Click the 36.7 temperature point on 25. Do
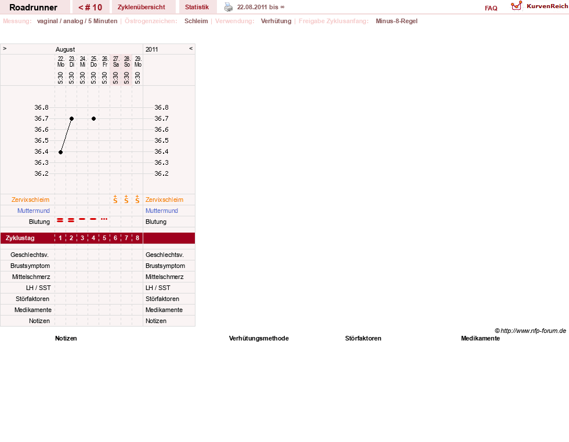569x442 pixels. click(93, 119)
